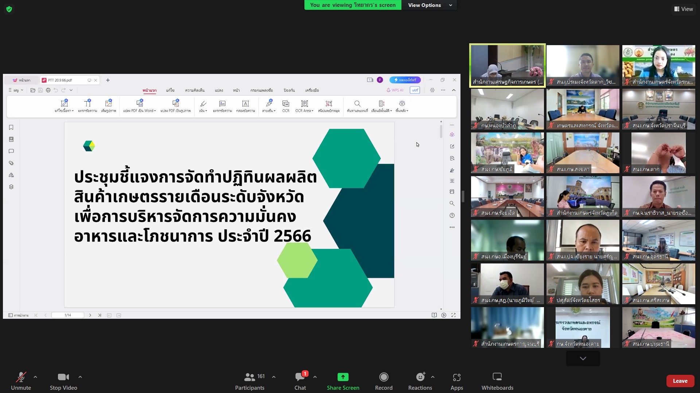Image resolution: width=700 pixels, height=393 pixels.
Task: Expand the Chat options arrow
Action: click(315, 377)
